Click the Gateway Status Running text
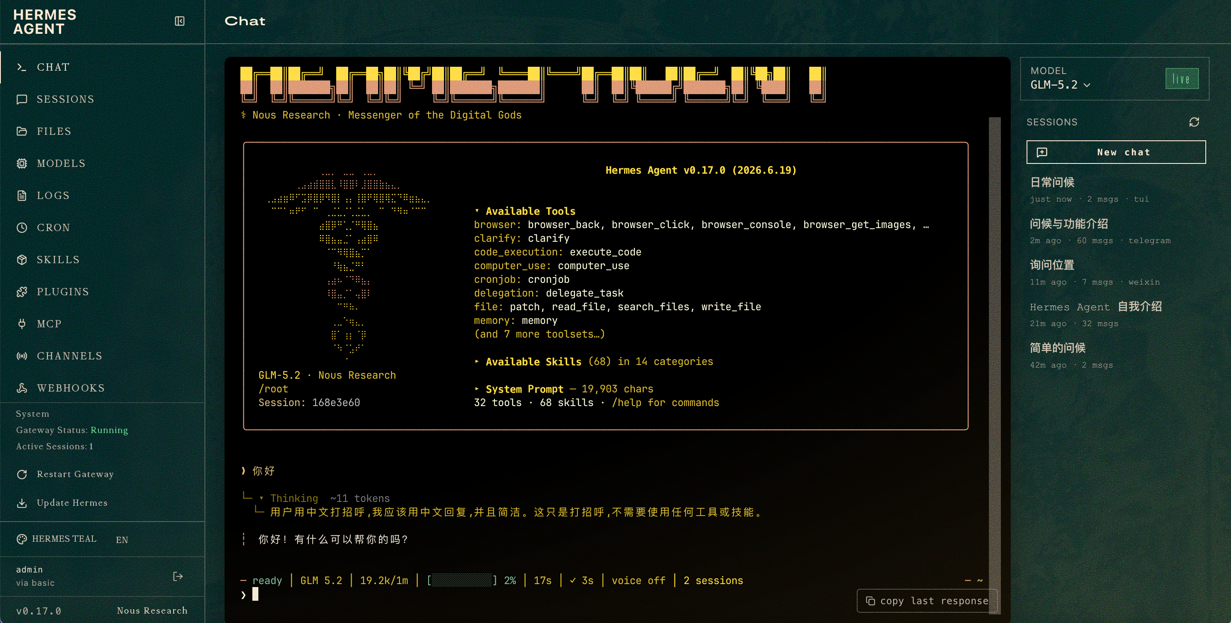 (72, 430)
